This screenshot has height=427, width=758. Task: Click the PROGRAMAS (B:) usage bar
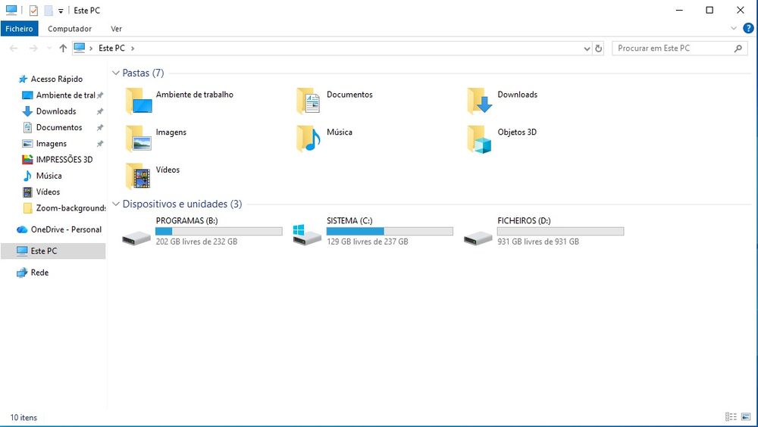click(219, 232)
